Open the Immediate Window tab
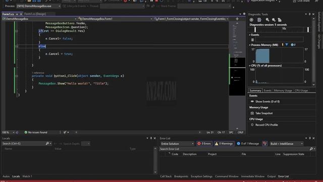The image size is (323, 182). pos(252,176)
